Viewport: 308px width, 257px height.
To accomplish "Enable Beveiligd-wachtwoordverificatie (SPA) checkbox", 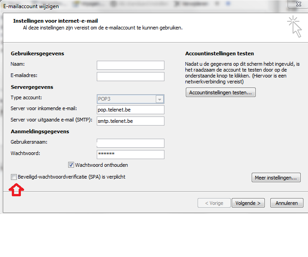I will (x=14, y=177).
